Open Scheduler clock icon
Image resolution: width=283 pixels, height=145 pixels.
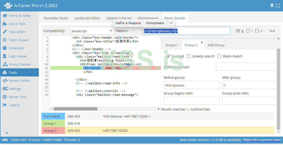[x=5, y=48]
